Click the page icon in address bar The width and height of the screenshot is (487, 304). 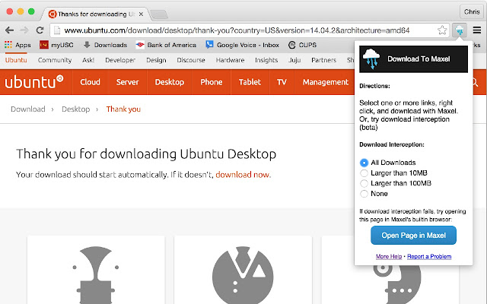[57, 30]
